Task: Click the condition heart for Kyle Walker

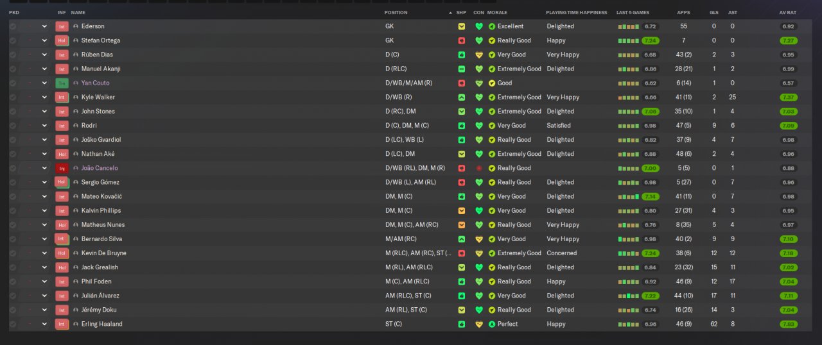Action: 478,97
